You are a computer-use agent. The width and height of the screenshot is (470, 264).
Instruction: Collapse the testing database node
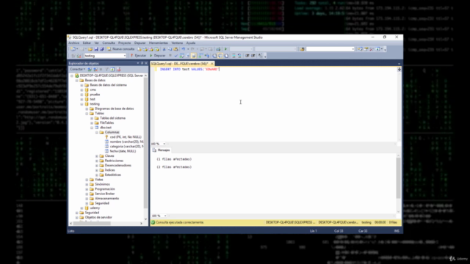click(x=82, y=104)
